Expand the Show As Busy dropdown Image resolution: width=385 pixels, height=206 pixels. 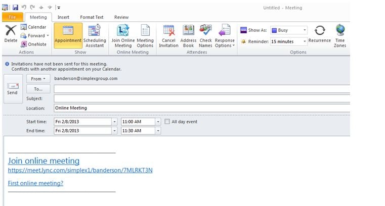305,30
